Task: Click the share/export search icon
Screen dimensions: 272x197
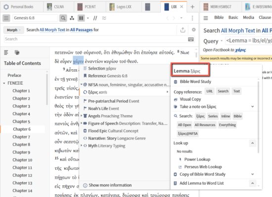Action: pos(182,30)
